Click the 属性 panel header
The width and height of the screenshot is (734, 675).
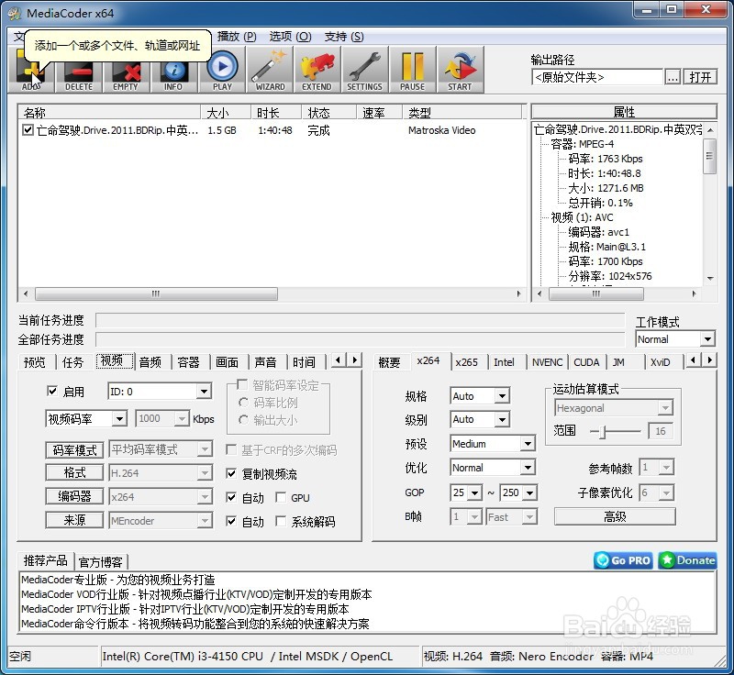pos(624,111)
